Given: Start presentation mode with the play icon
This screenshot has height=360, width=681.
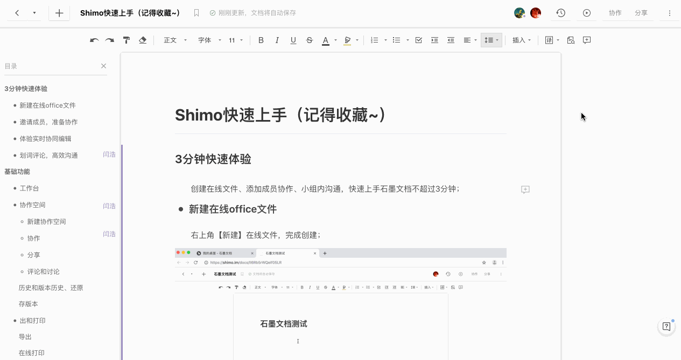Looking at the screenshot, I should [x=587, y=13].
